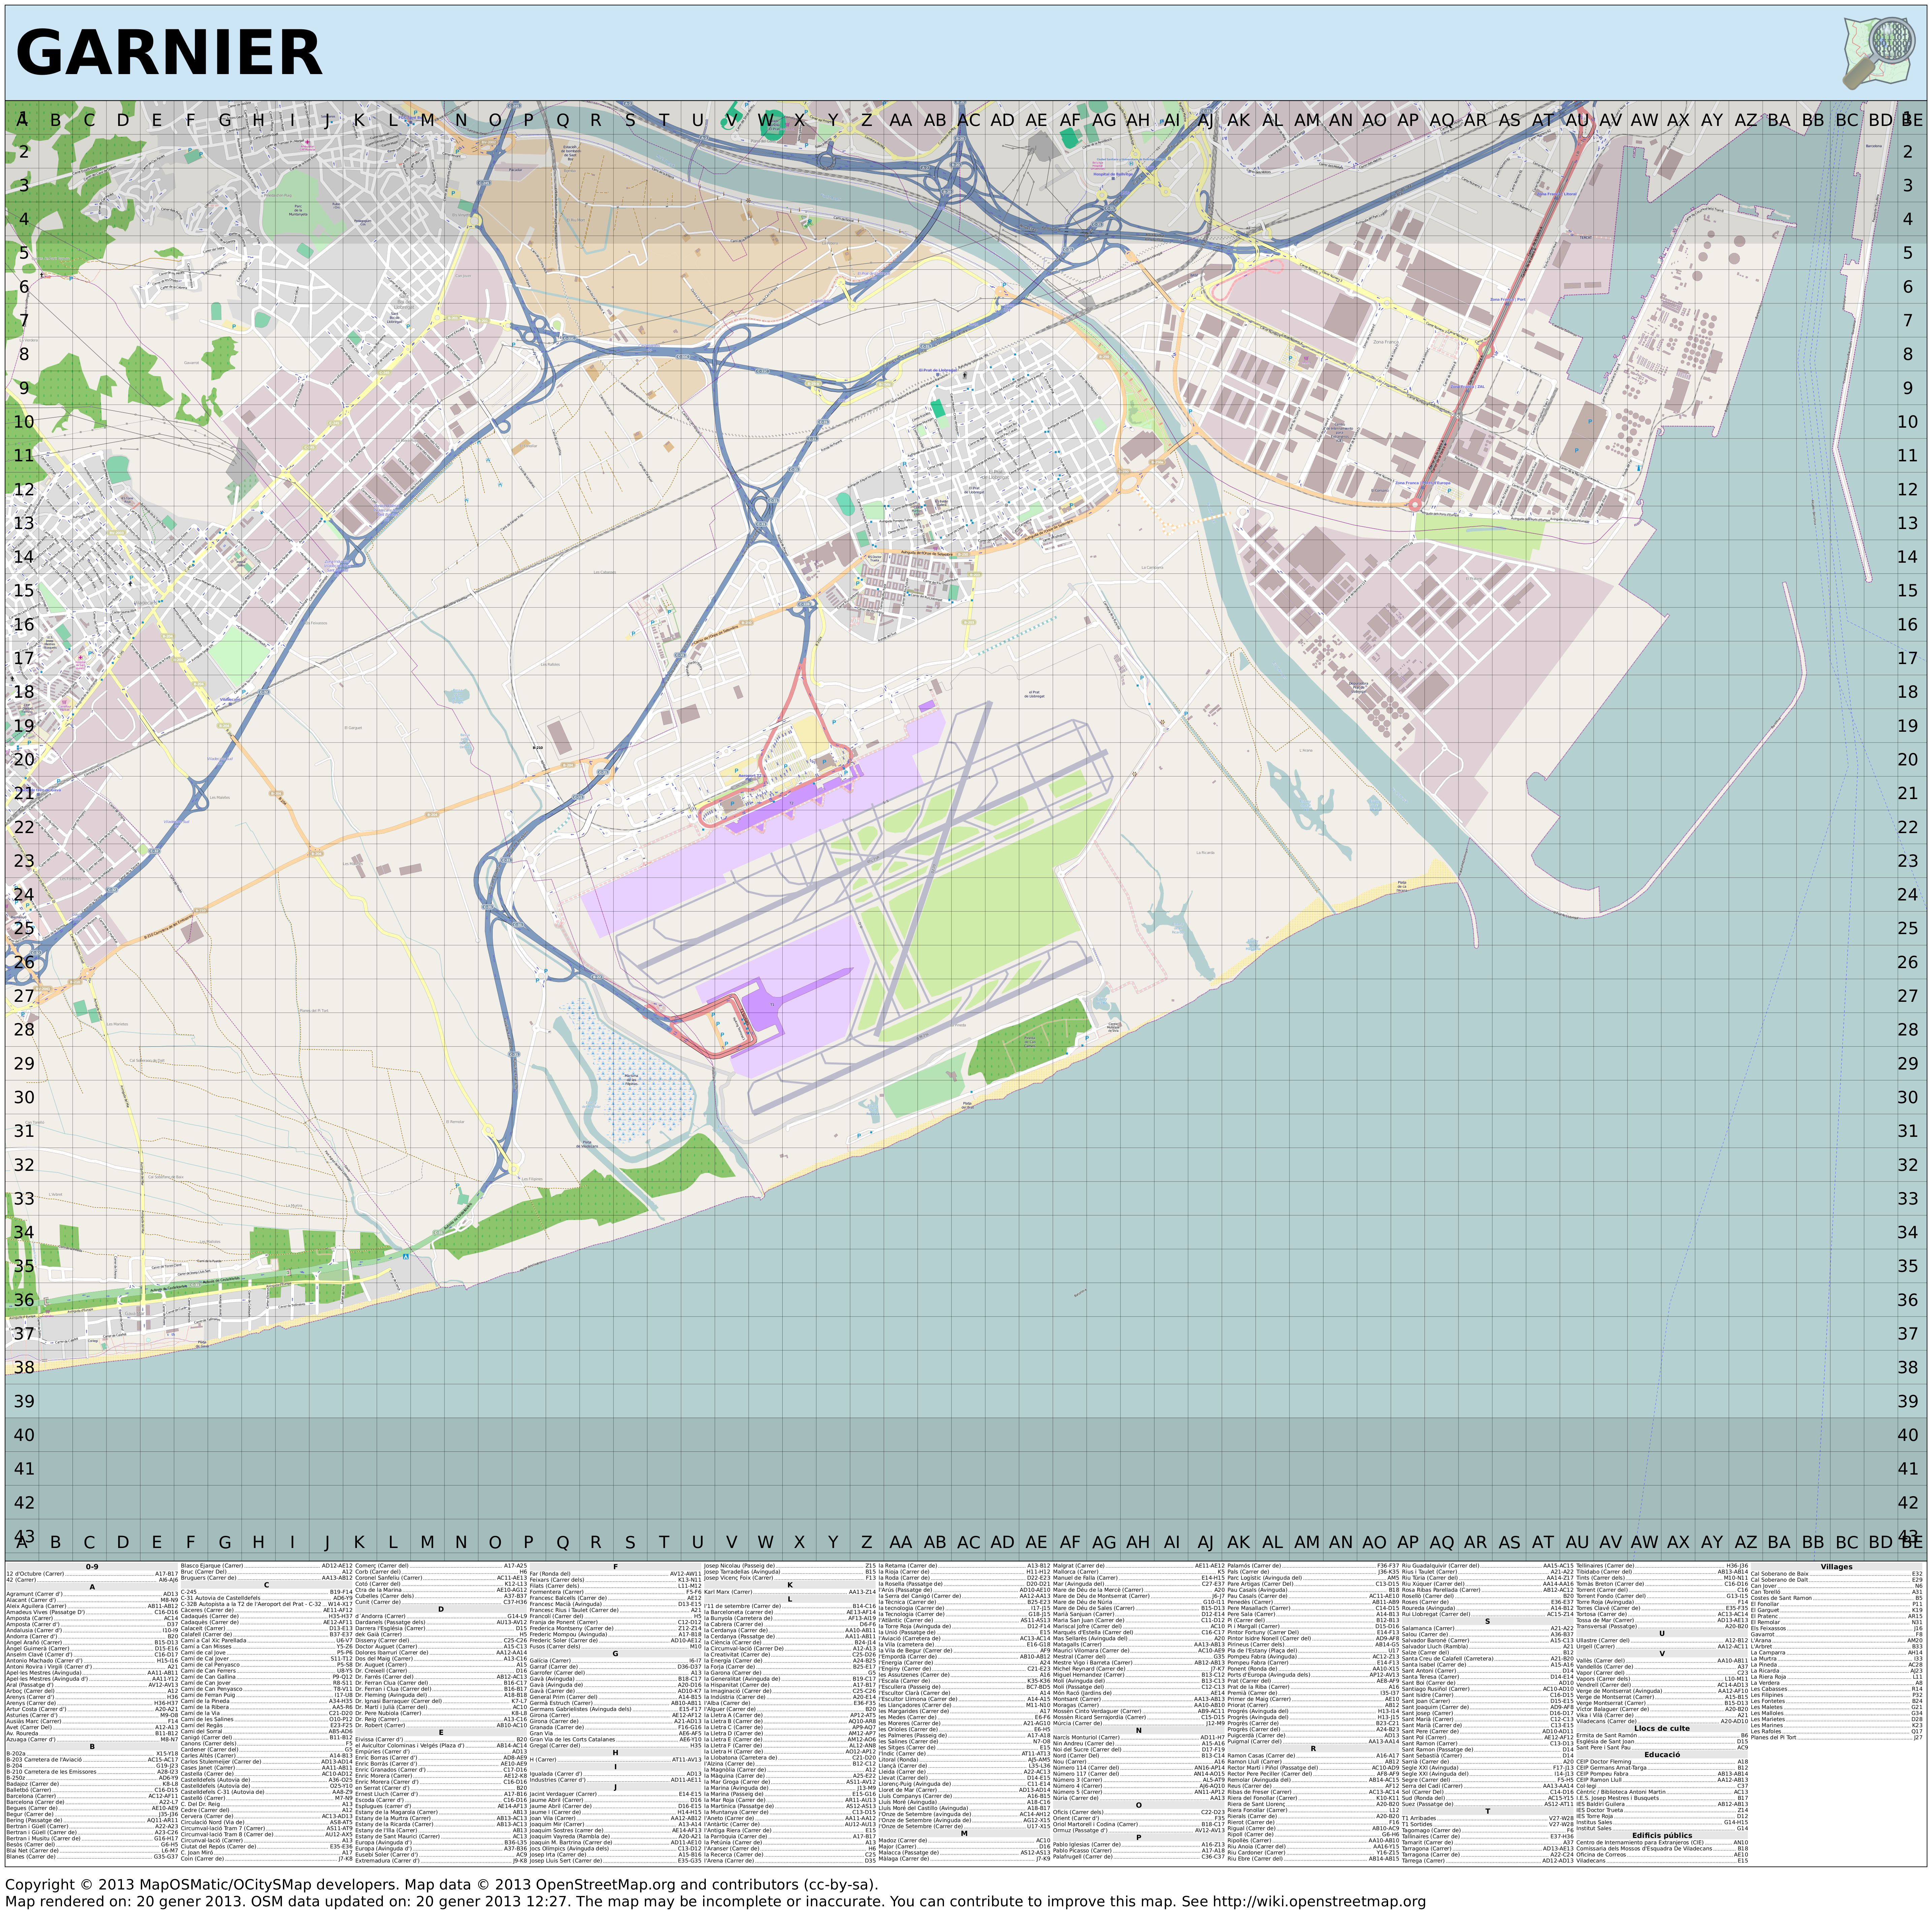Click index entry "Salamanca (Carrer)"
This screenshot has width=1932, height=1910.
point(1488,1629)
